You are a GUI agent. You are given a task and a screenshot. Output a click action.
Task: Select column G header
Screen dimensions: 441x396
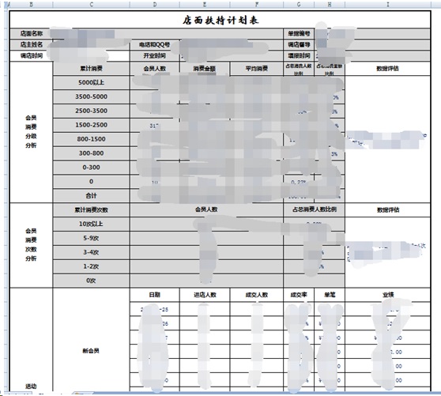(299, 4)
